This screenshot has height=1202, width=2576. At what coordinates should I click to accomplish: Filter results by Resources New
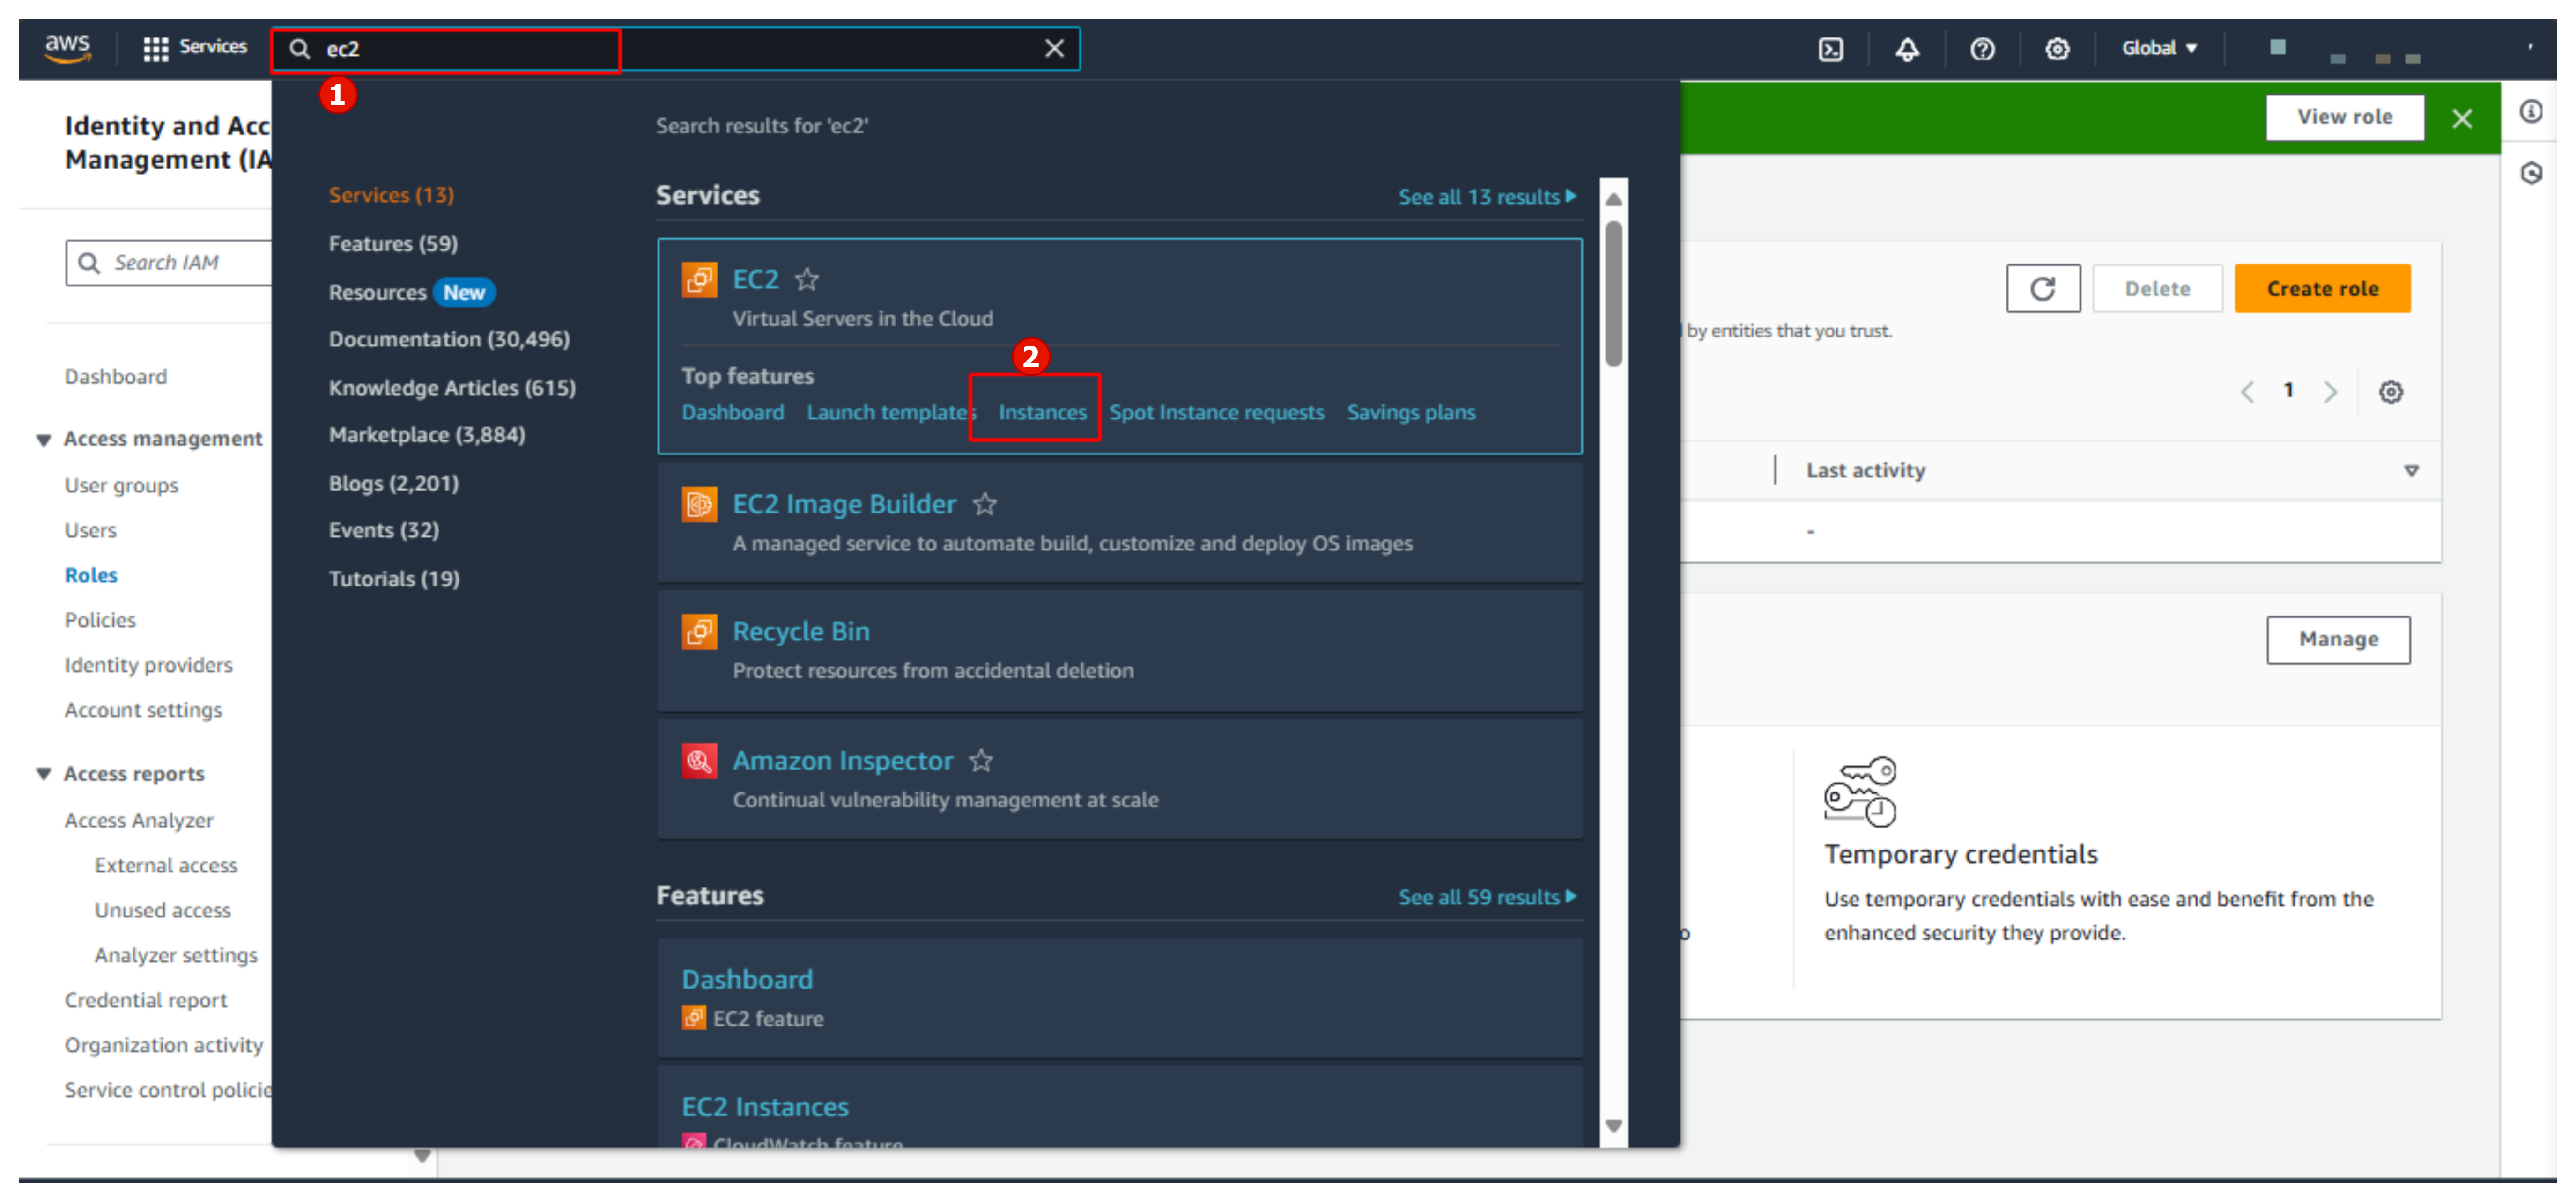[411, 293]
